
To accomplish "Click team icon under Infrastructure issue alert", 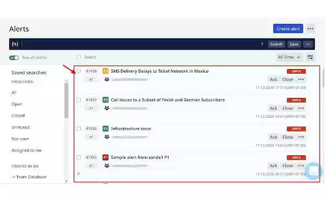I will click(x=107, y=137).
